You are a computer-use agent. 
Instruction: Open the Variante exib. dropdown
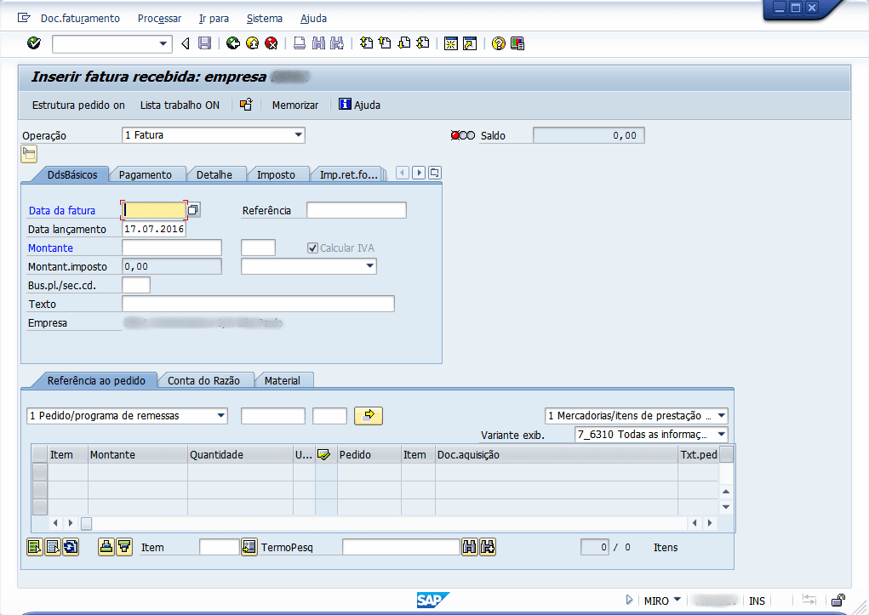click(x=721, y=435)
